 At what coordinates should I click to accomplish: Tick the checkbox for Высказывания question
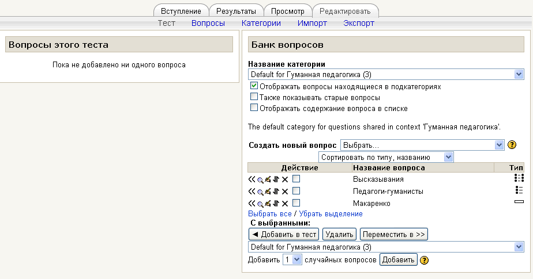[x=296, y=179]
